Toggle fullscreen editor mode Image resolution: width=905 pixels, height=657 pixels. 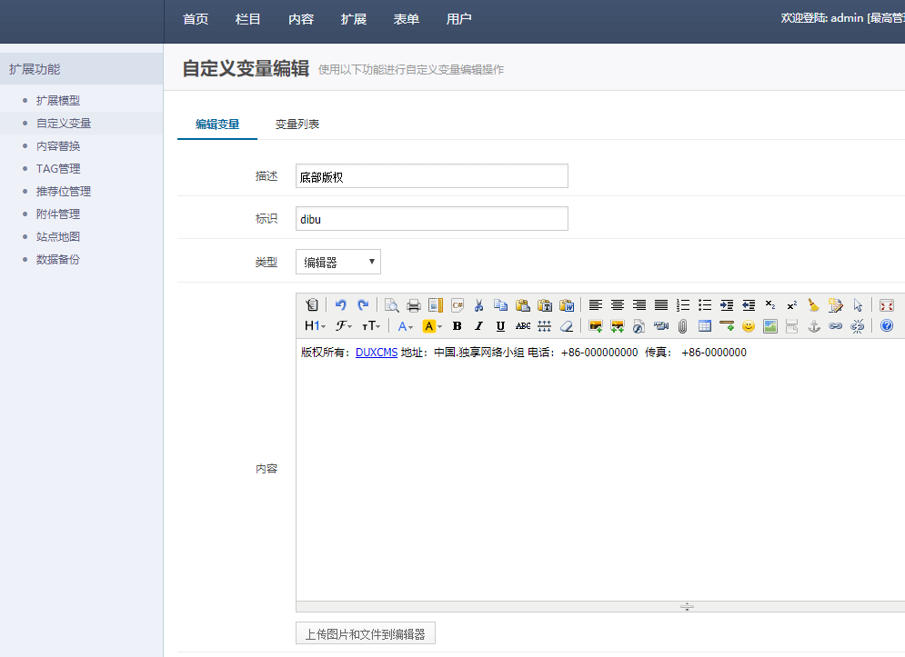click(887, 304)
